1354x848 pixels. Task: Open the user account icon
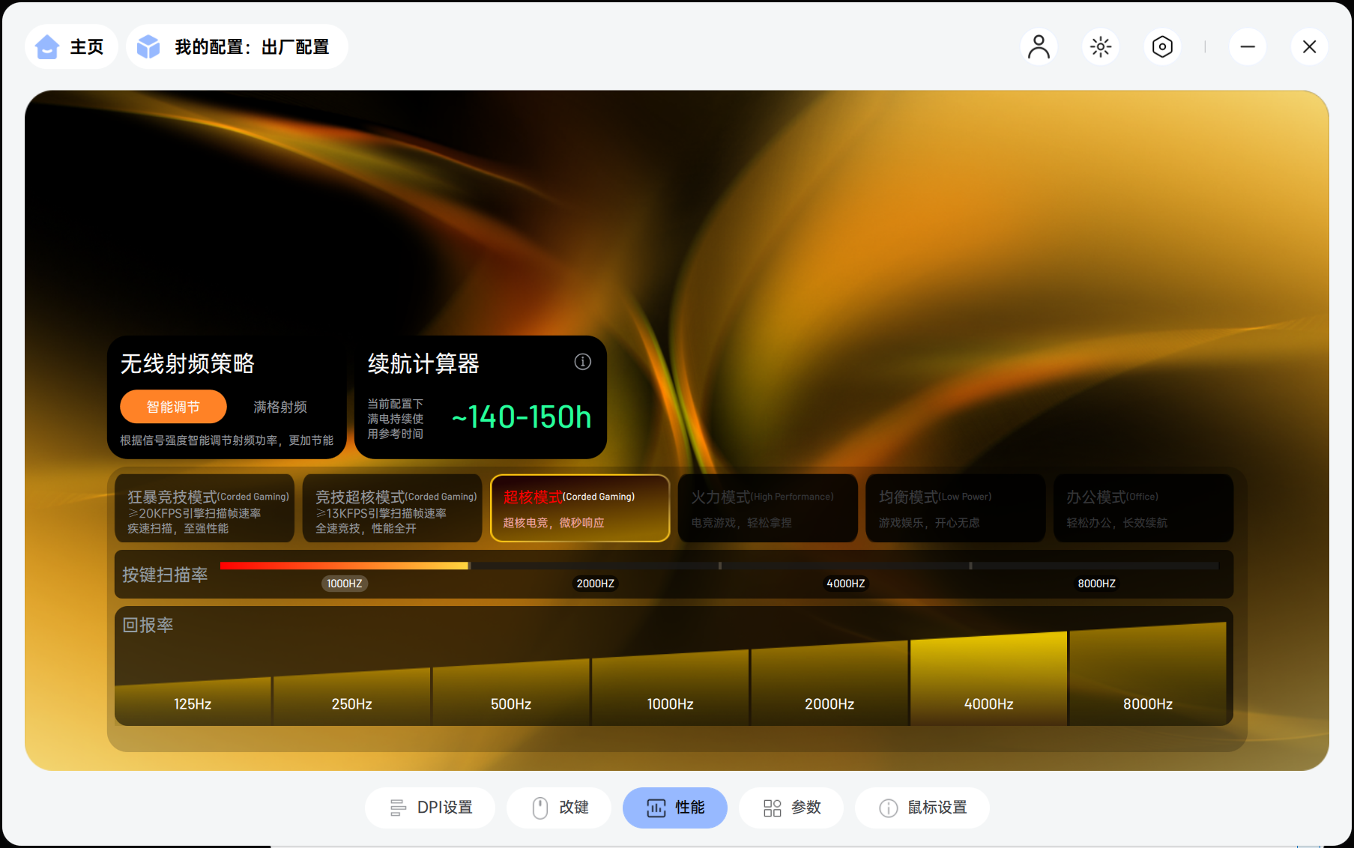(1039, 46)
